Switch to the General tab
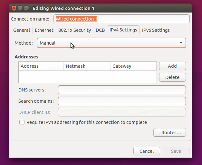The image size is (202, 165). pos(22,30)
